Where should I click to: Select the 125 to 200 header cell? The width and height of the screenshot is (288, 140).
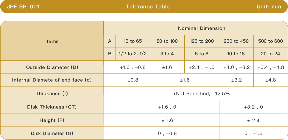[202, 41]
